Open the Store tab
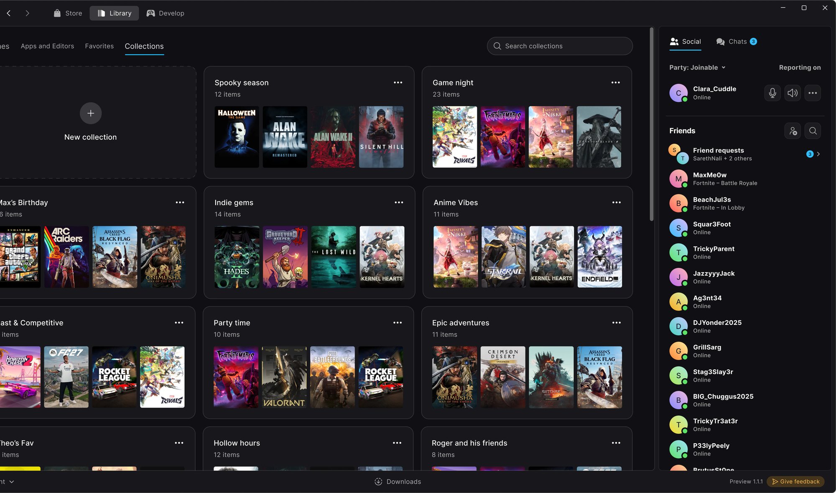Image resolution: width=836 pixels, height=493 pixels. click(68, 13)
